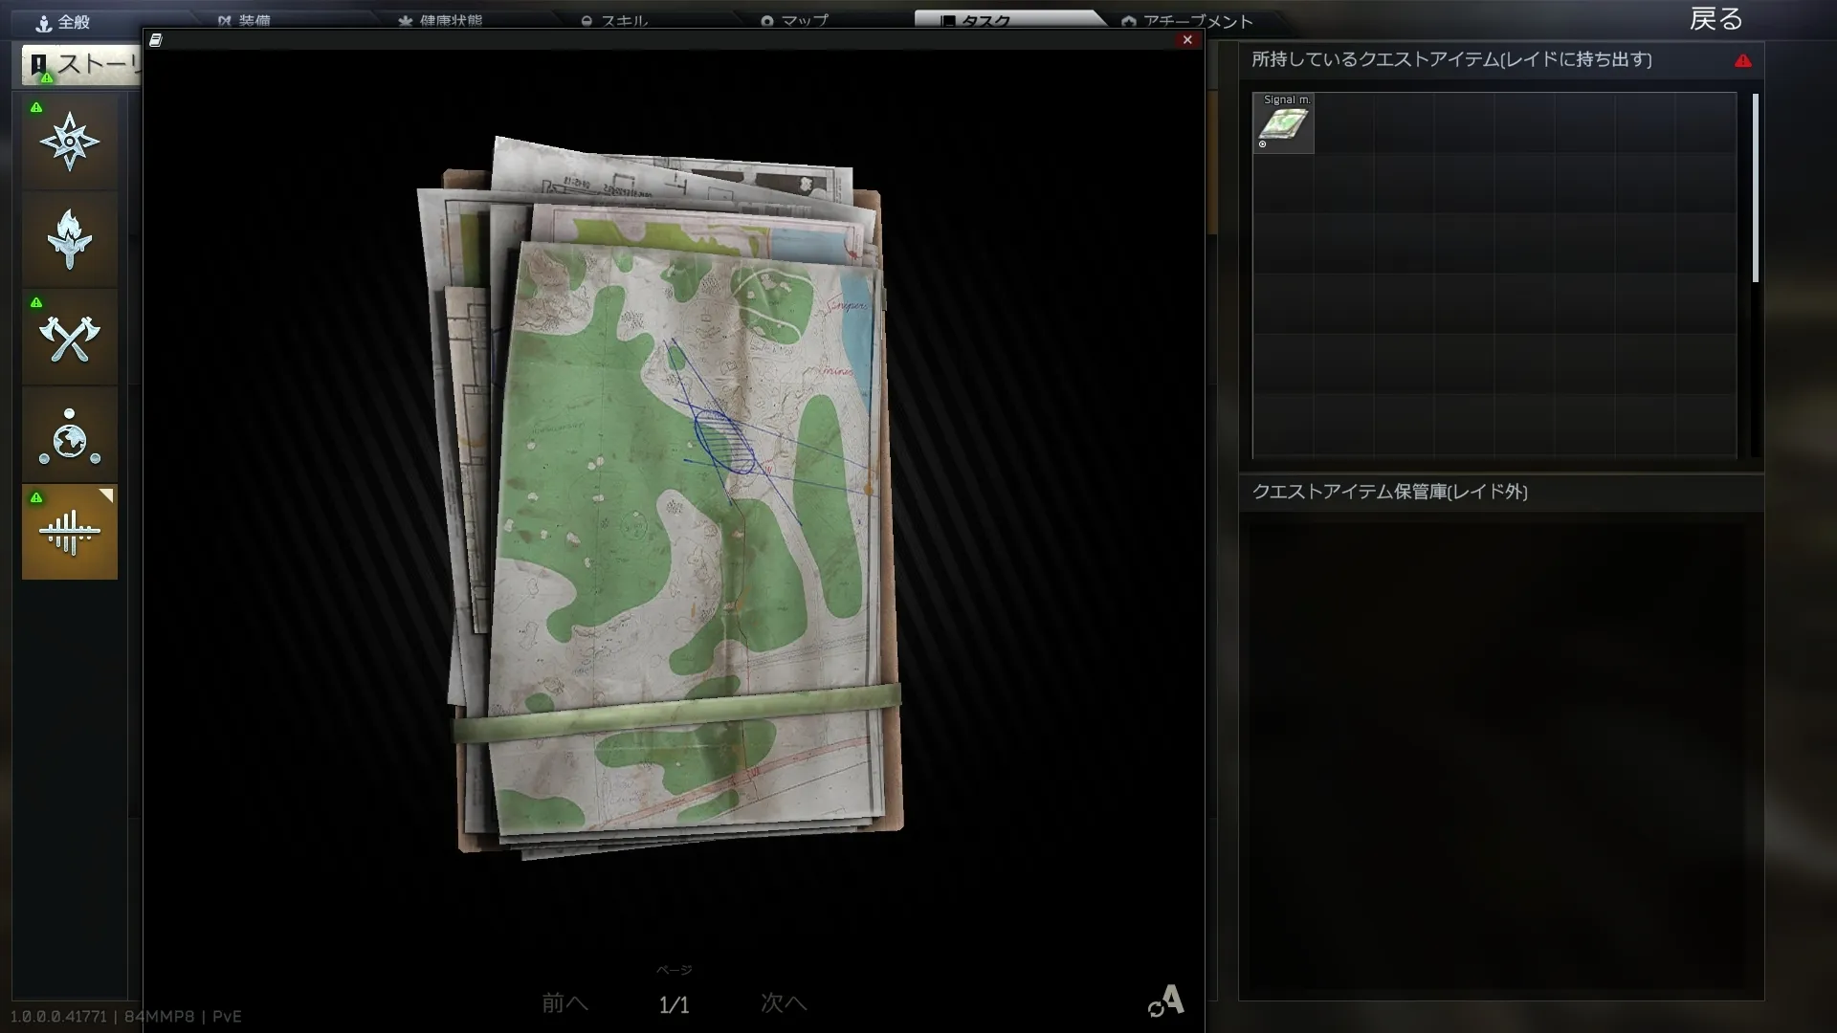
Task: Go to next page with 次へ
Action: (x=784, y=1002)
